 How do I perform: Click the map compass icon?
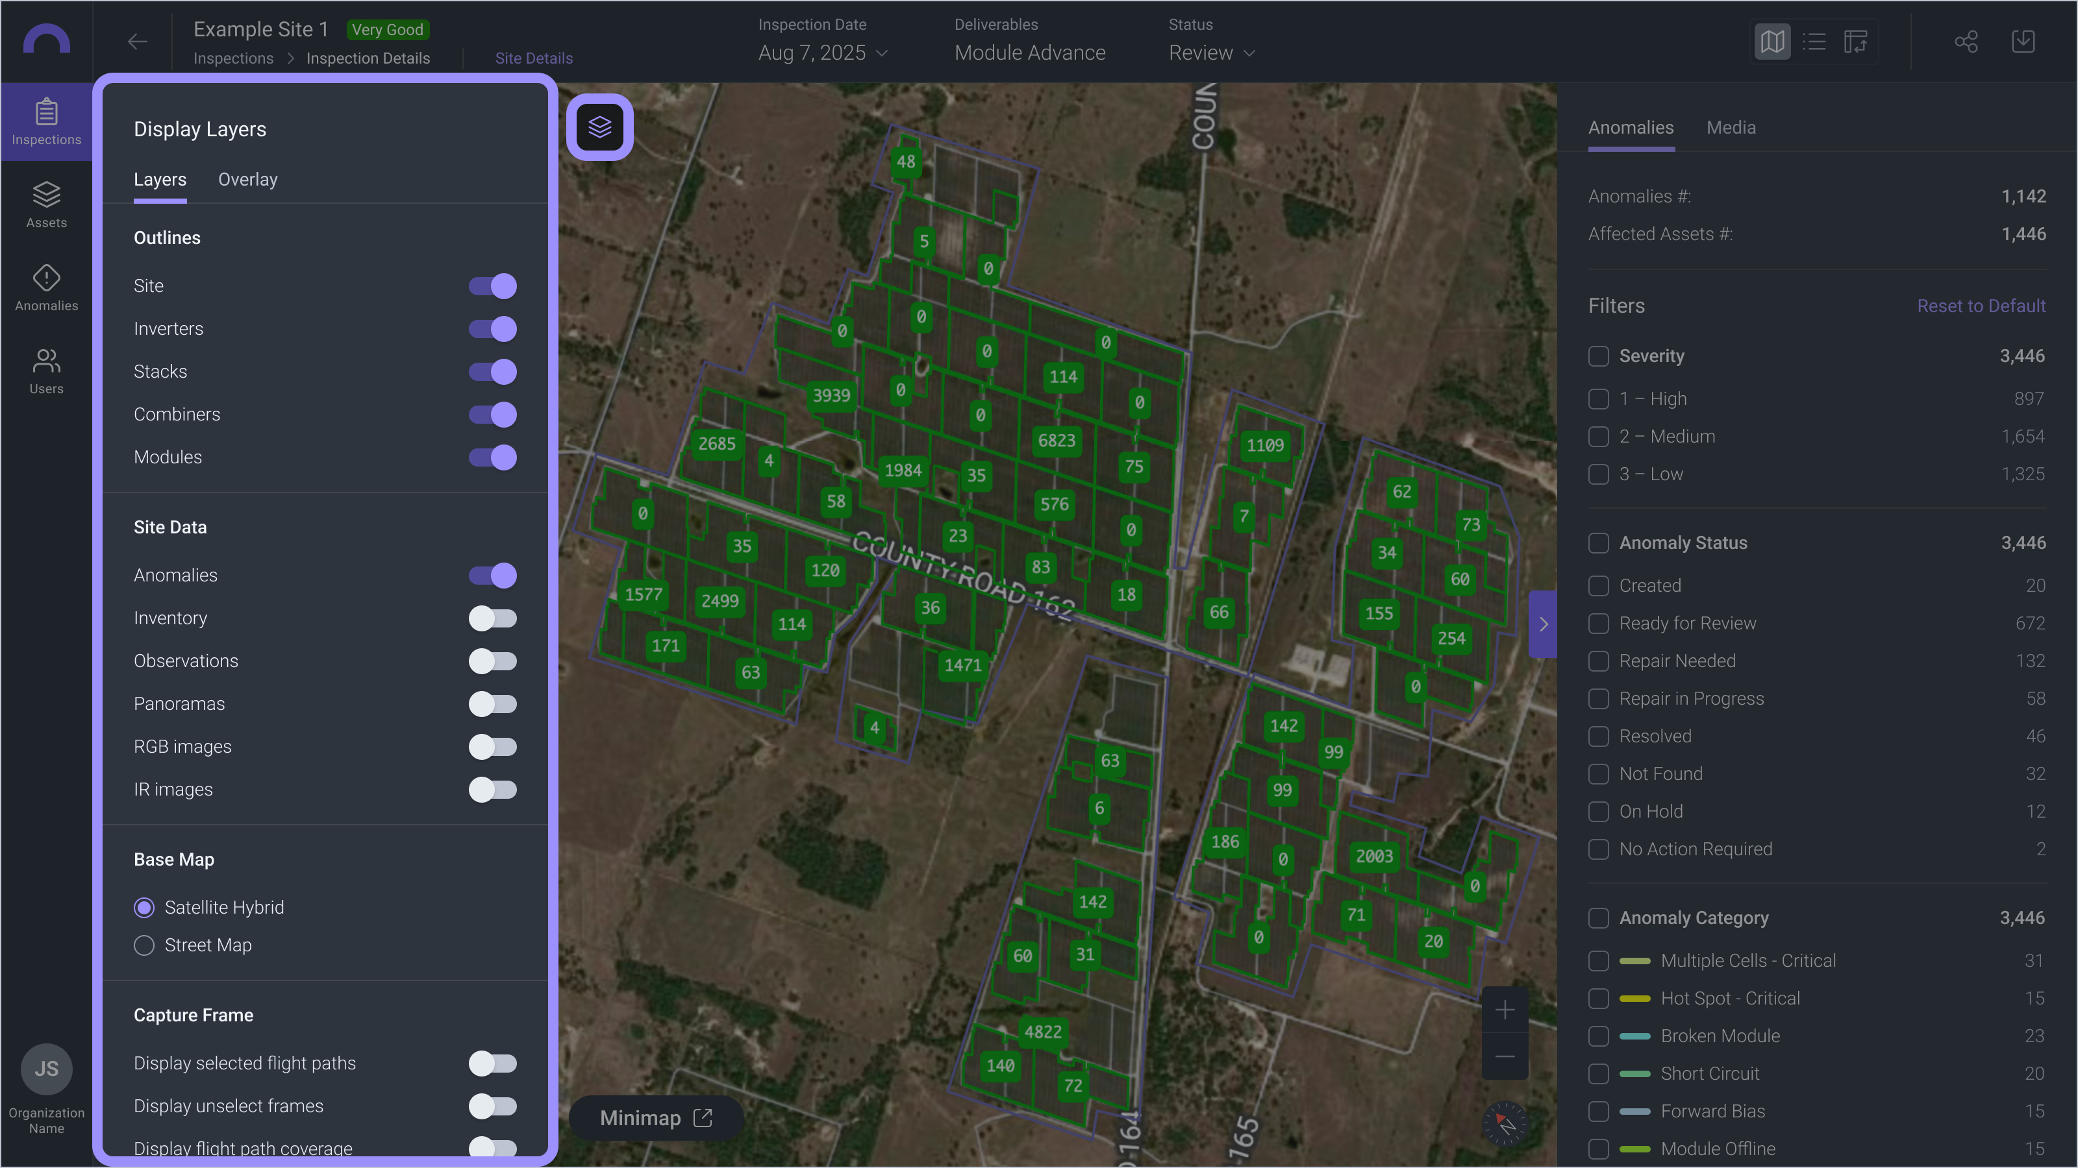pos(1505,1123)
